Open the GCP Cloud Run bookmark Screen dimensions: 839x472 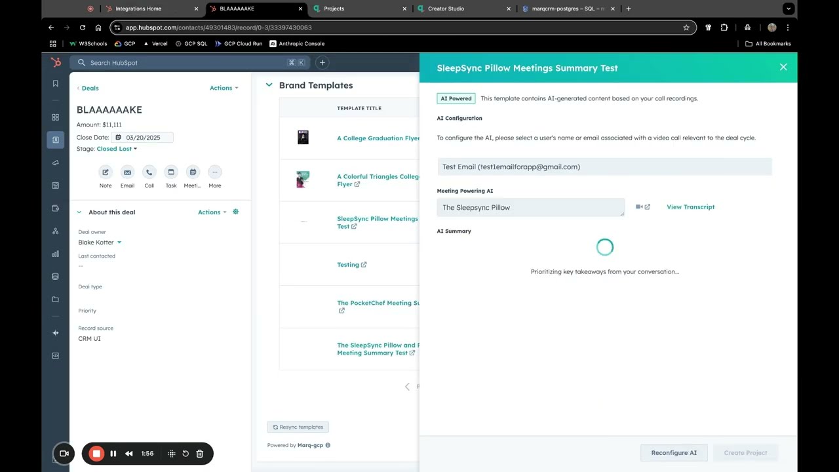tap(239, 44)
